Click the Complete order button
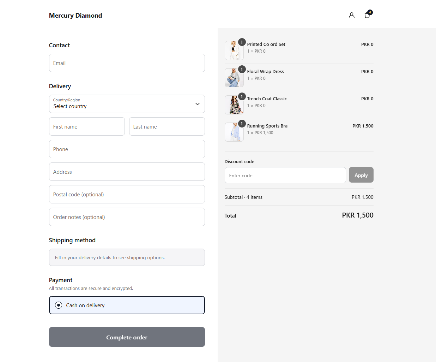 (127, 337)
